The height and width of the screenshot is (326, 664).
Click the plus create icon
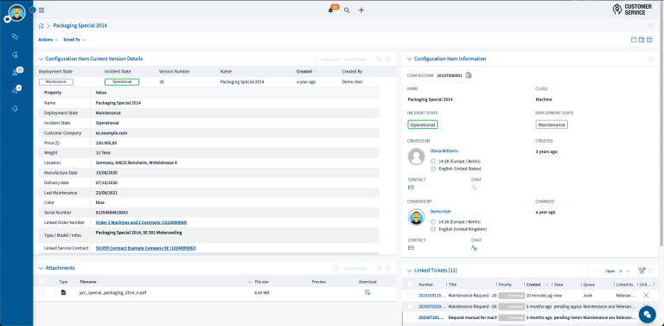361,10
